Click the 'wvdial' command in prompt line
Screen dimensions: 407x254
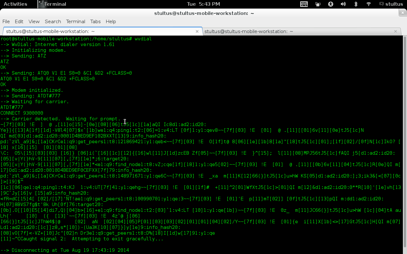coord(143,39)
